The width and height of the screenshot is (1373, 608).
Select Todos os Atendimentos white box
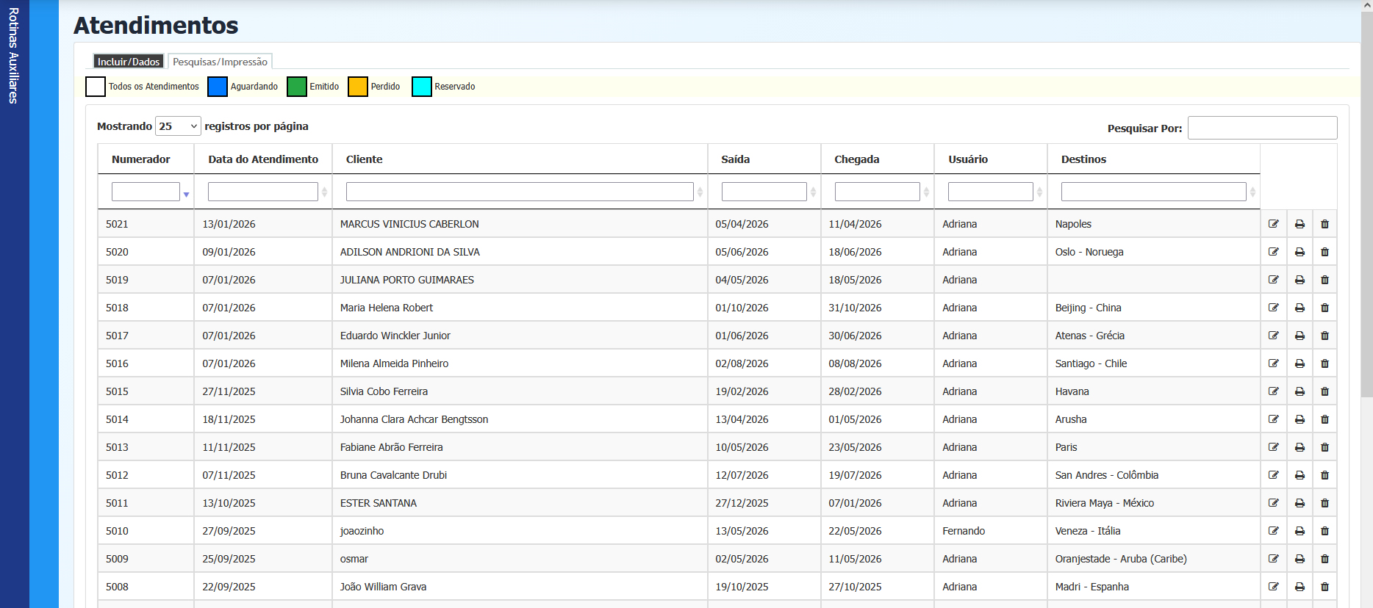click(96, 87)
